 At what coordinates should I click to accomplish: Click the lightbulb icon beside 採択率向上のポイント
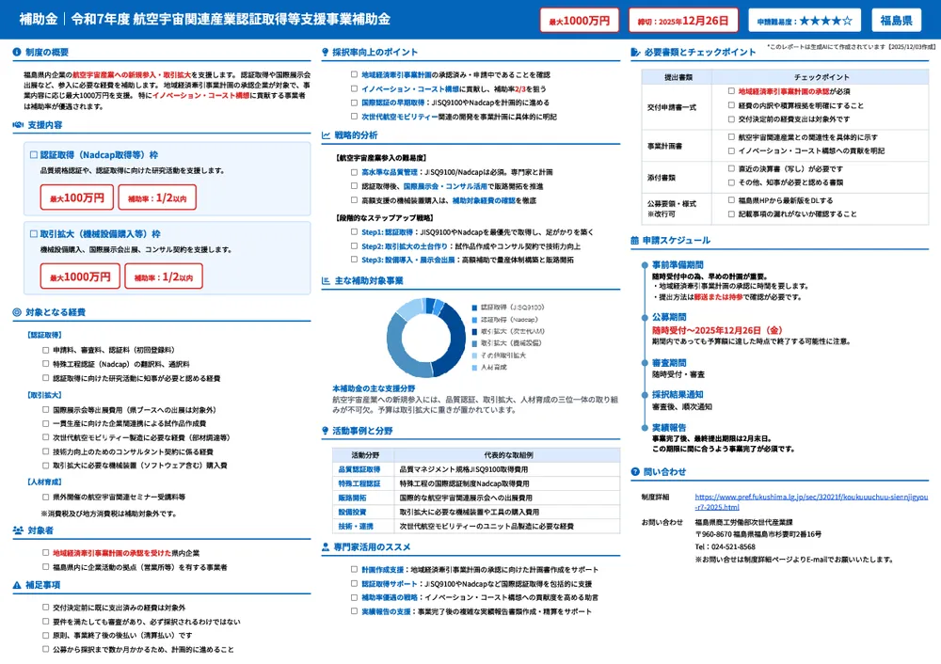(325, 53)
